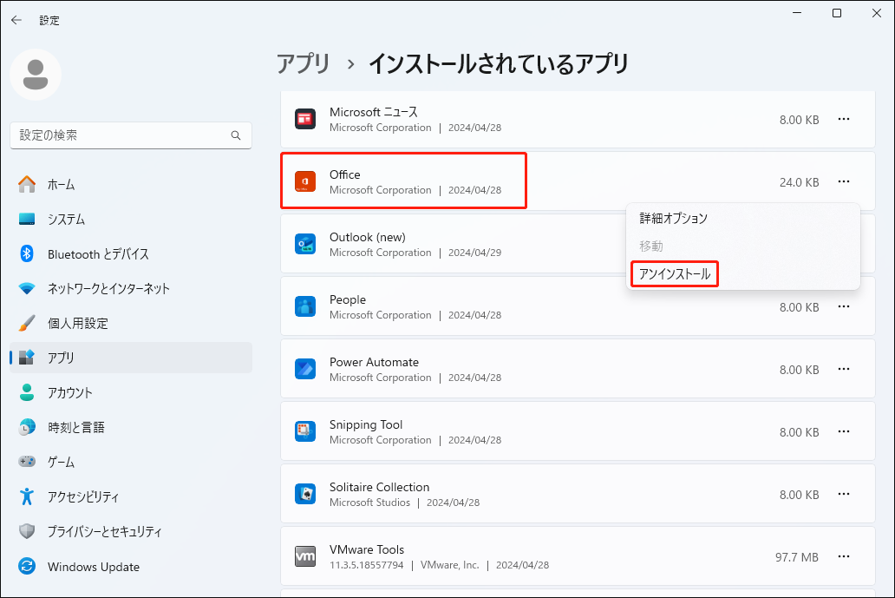Click the Office app icon

[x=305, y=181]
